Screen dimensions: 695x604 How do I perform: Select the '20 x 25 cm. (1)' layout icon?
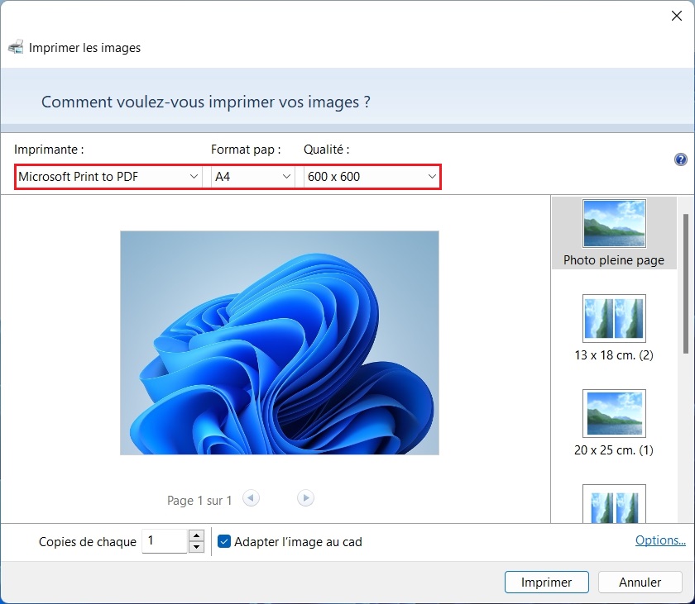coord(614,413)
